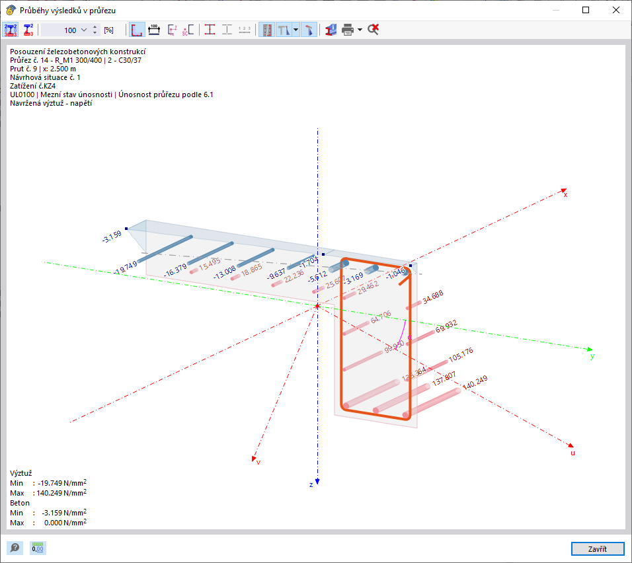
Task: Click the red u axis label
Action: [x=573, y=453]
